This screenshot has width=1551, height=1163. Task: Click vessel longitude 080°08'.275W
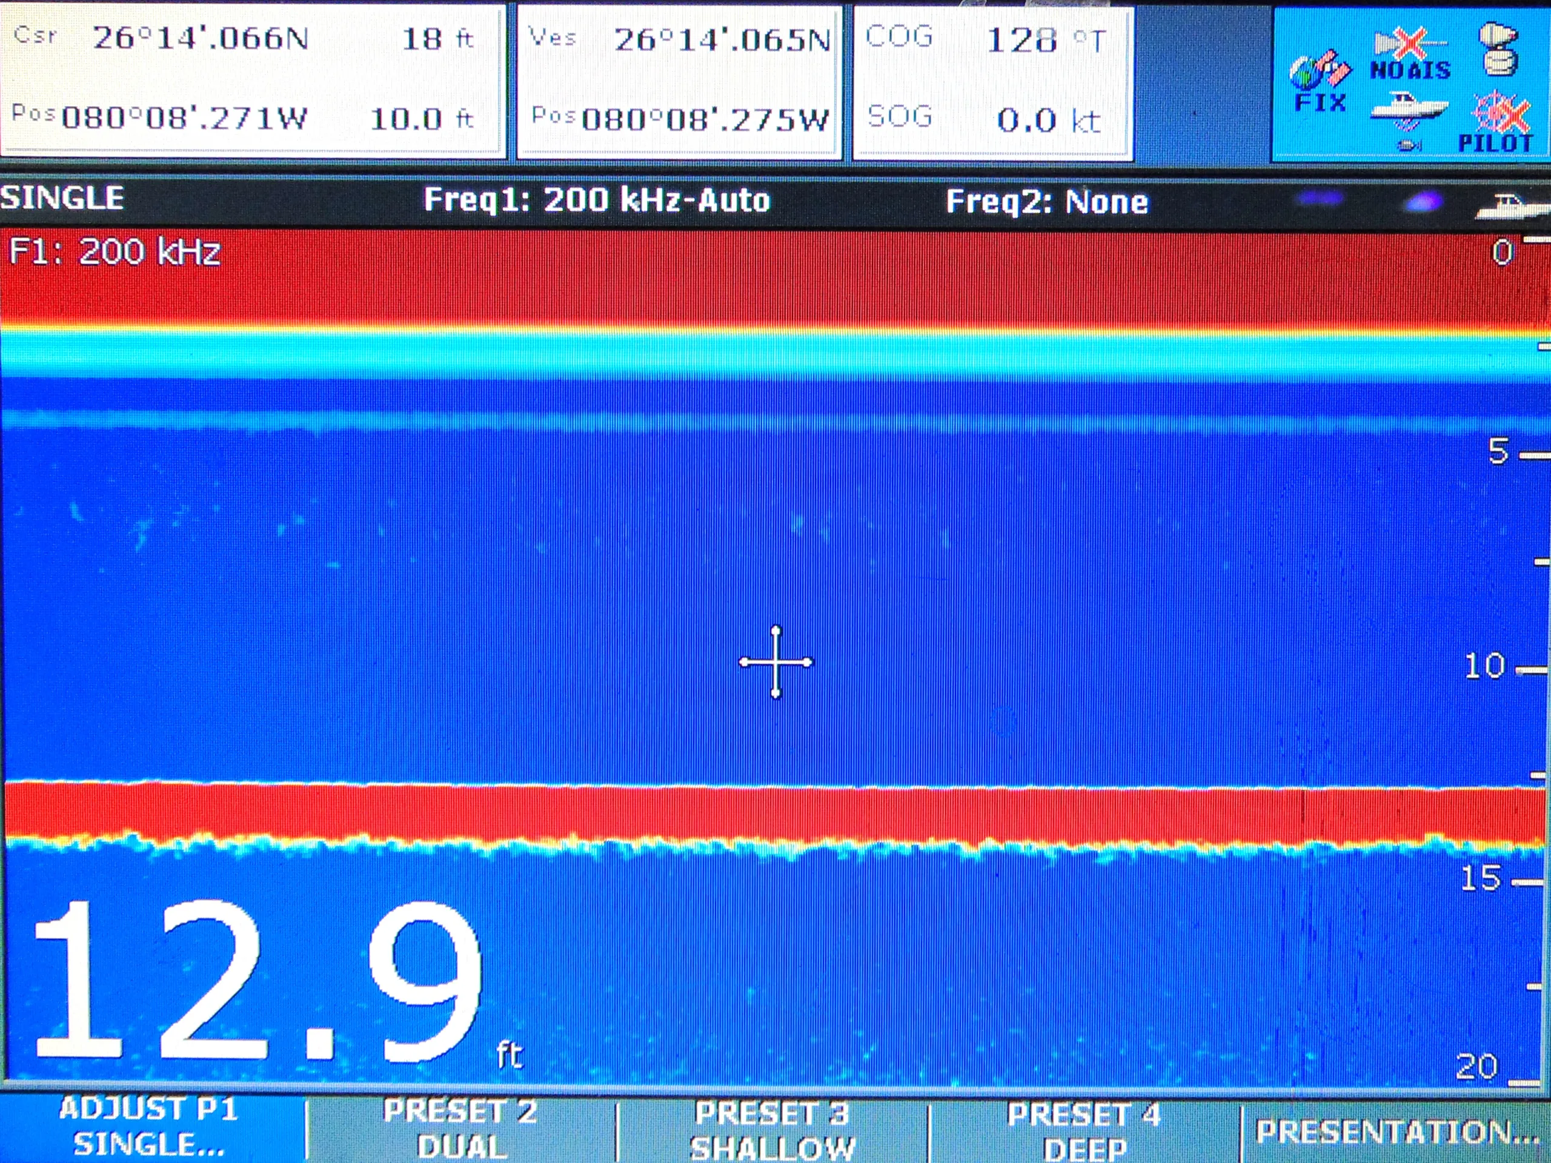705,119
